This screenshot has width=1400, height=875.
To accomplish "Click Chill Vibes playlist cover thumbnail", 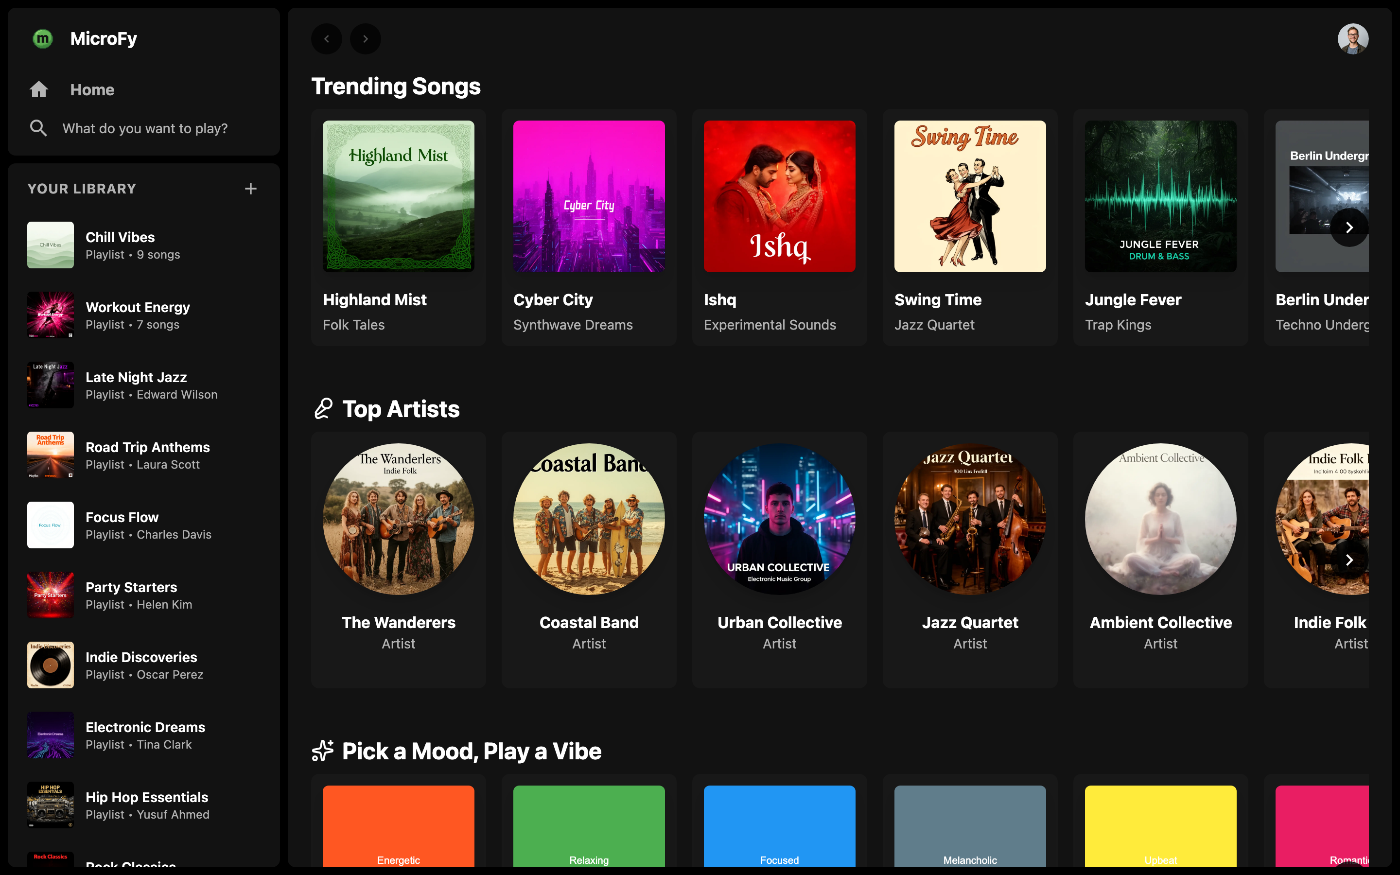I will [x=51, y=245].
